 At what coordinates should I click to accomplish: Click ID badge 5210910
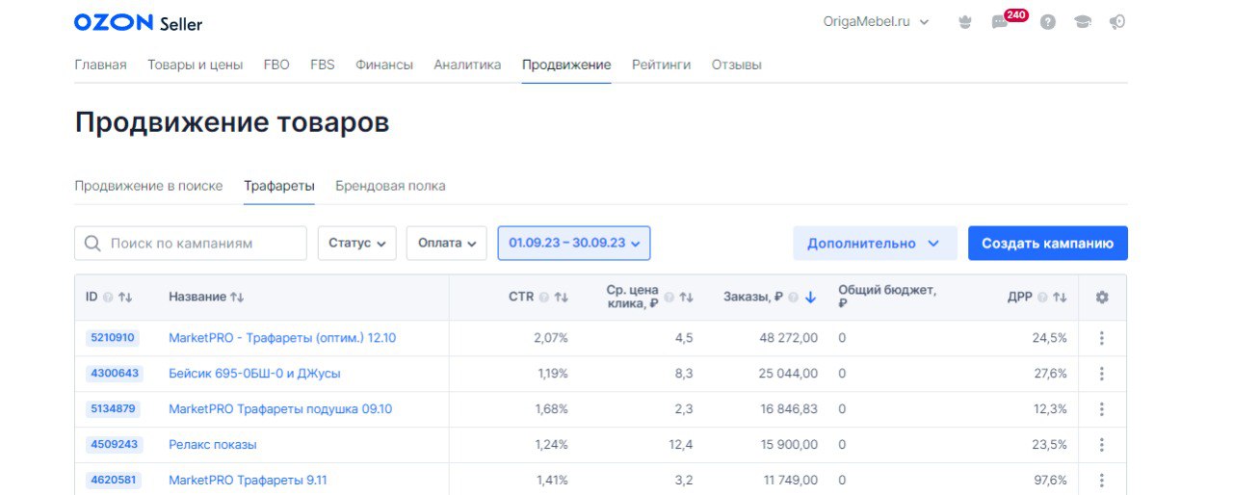click(114, 338)
